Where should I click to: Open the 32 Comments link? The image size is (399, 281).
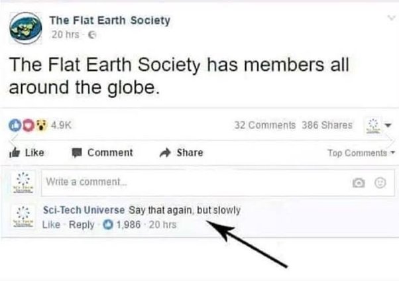coord(265,125)
